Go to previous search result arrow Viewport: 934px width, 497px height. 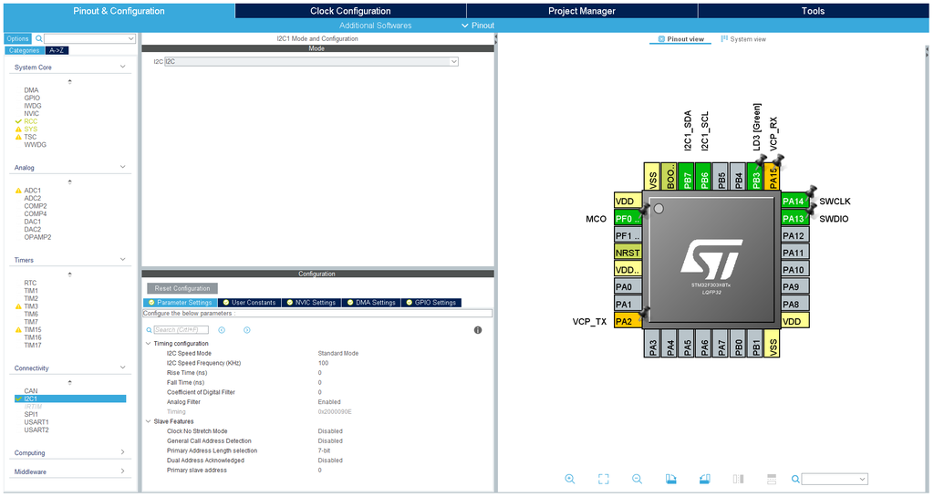(222, 330)
